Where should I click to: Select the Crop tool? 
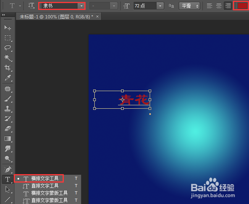[x=8, y=68]
